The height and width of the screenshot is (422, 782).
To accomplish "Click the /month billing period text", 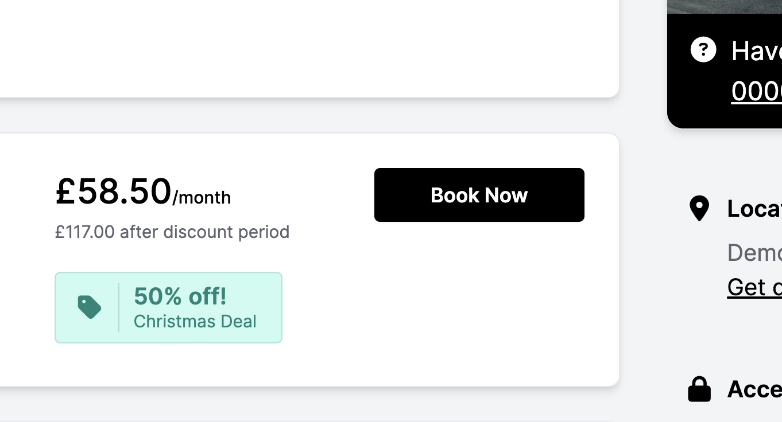I will coord(202,198).
